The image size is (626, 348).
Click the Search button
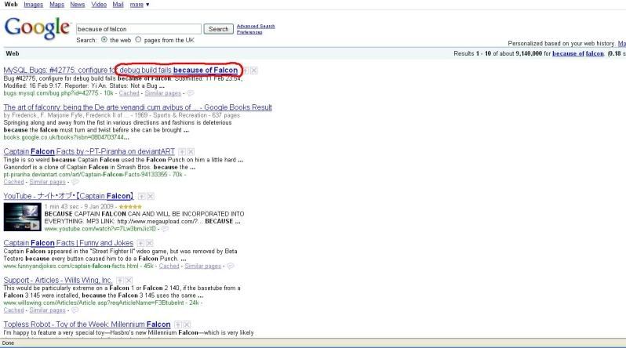click(x=218, y=29)
